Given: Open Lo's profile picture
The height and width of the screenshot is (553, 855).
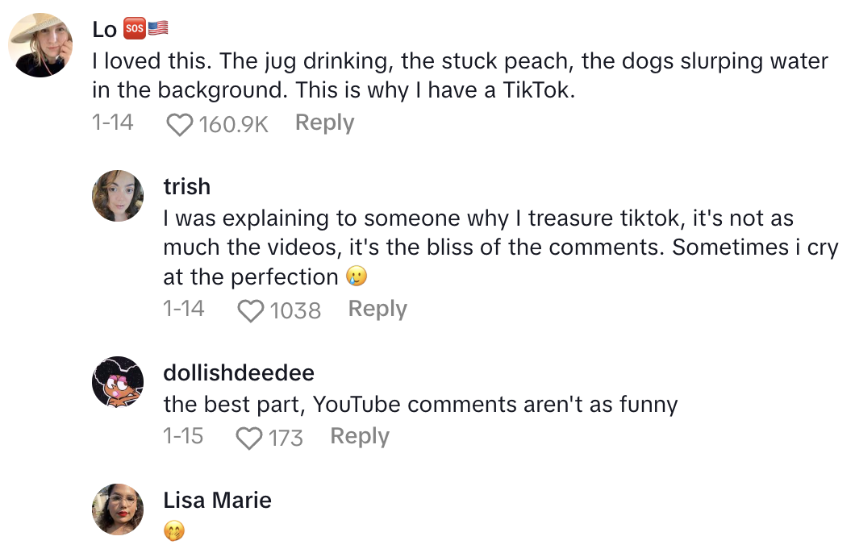Looking at the screenshot, I should pos(41,45).
